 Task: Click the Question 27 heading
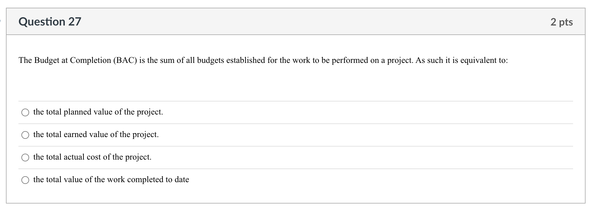coord(50,21)
